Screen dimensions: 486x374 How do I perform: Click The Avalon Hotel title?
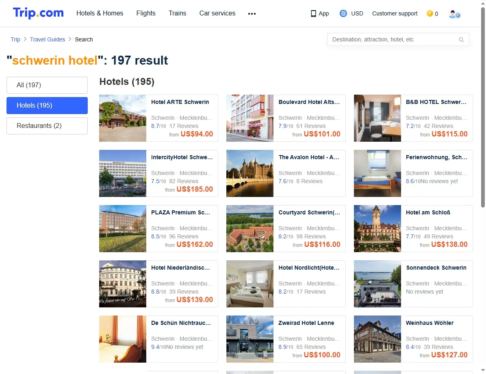click(309, 157)
